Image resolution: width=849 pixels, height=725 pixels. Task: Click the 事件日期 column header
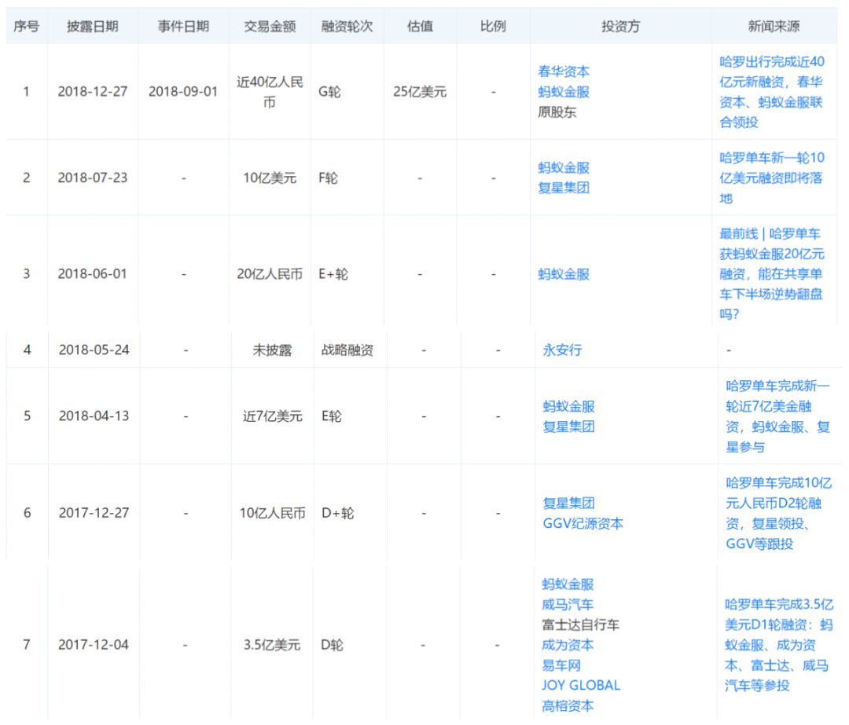click(x=183, y=26)
